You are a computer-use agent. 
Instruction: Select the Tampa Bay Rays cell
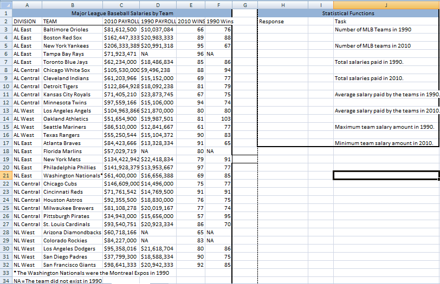[73, 54]
